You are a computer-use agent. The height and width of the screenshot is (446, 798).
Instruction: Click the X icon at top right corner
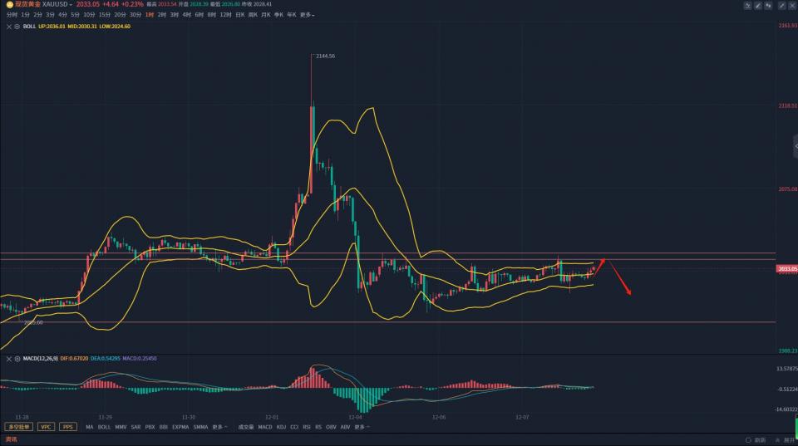click(x=792, y=6)
